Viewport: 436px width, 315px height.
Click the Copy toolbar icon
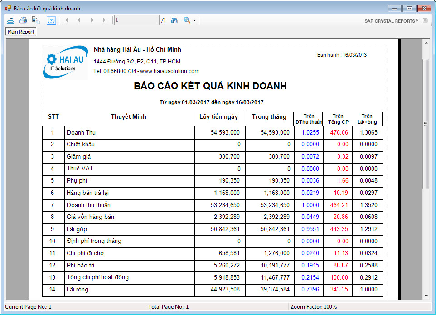(x=36, y=20)
